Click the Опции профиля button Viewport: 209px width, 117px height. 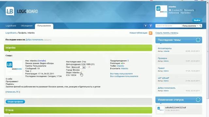(x=15, y=102)
